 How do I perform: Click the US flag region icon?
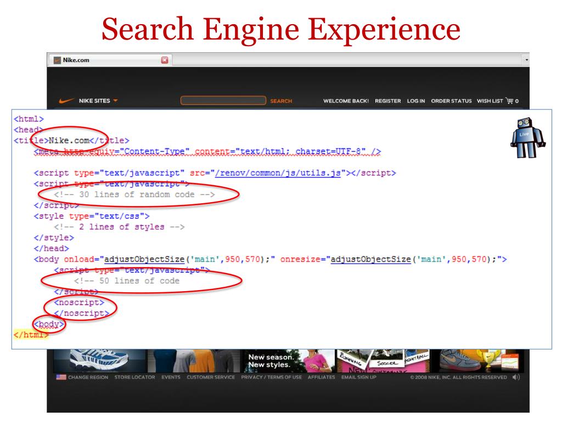pyautogui.click(x=61, y=377)
